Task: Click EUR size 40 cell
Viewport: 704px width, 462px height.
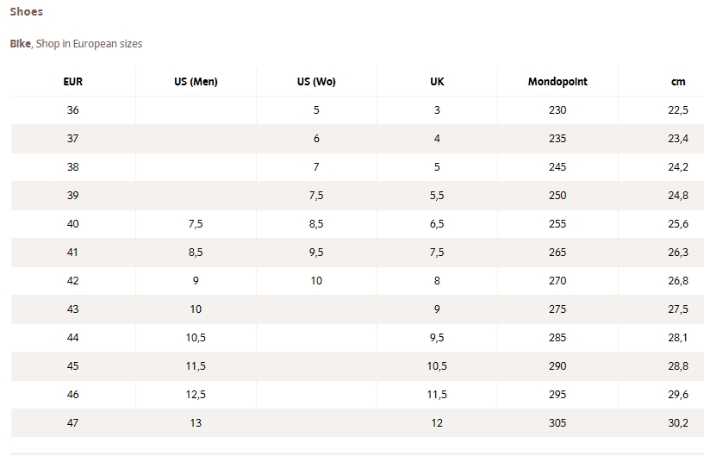Action: click(72, 223)
